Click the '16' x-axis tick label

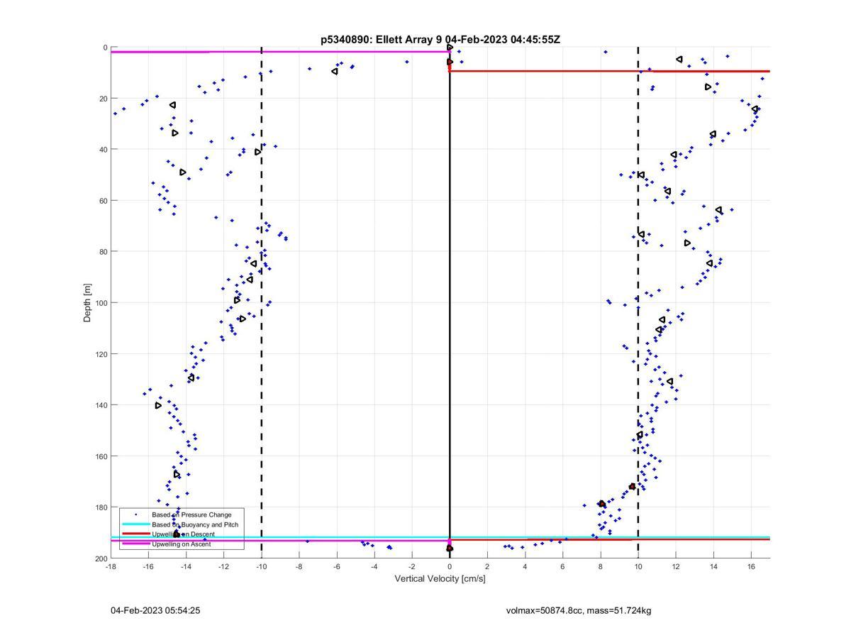click(751, 566)
